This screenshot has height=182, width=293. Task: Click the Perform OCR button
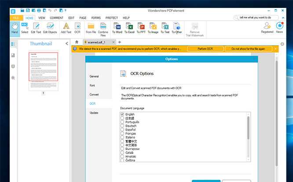tap(205, 49)
